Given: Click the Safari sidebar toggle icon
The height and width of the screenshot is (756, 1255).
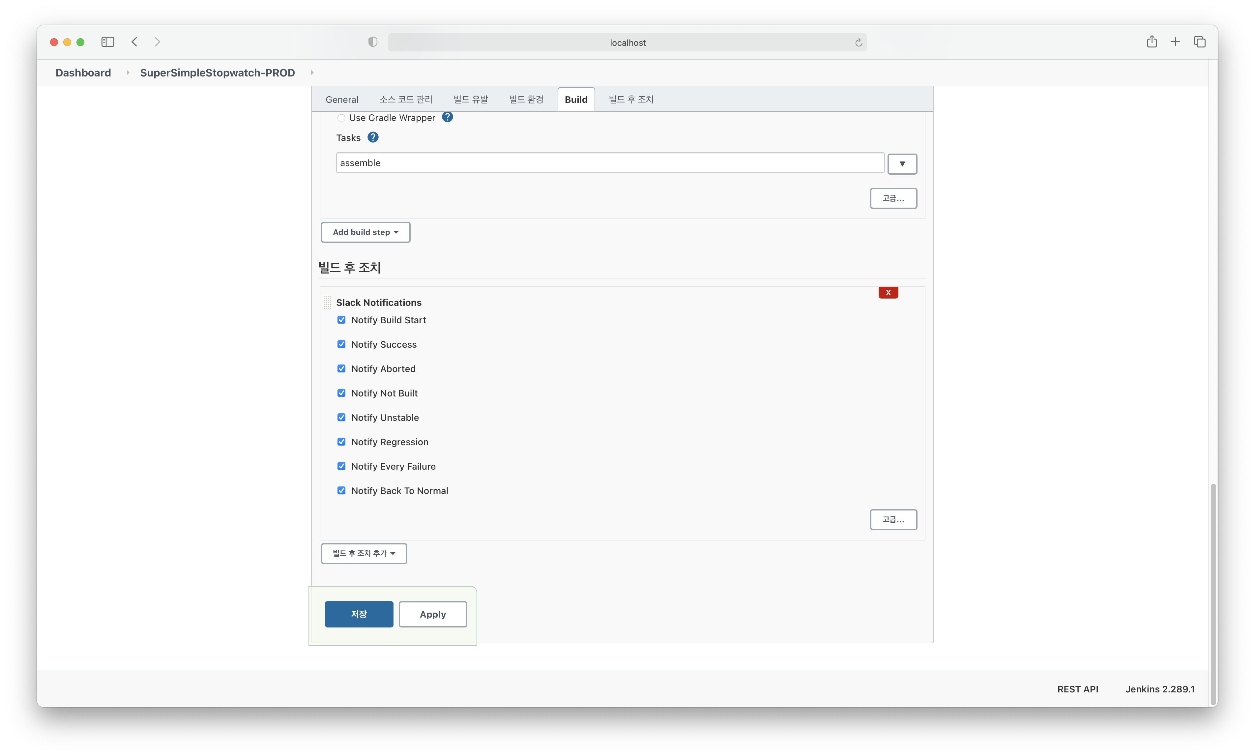Looking at the screenshot, I should [107, 42].
